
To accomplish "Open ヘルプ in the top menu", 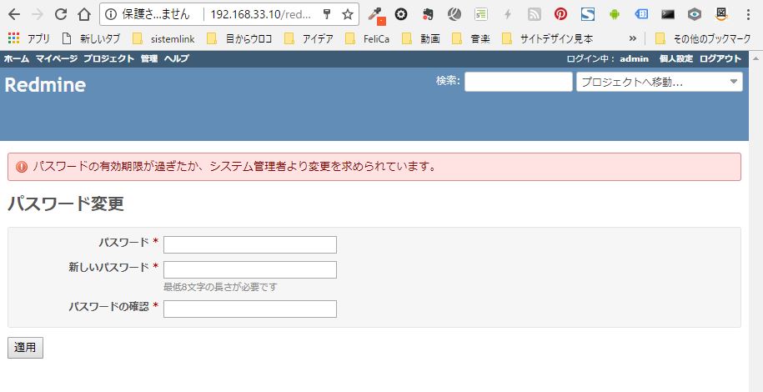I will (x=176, y=59).
